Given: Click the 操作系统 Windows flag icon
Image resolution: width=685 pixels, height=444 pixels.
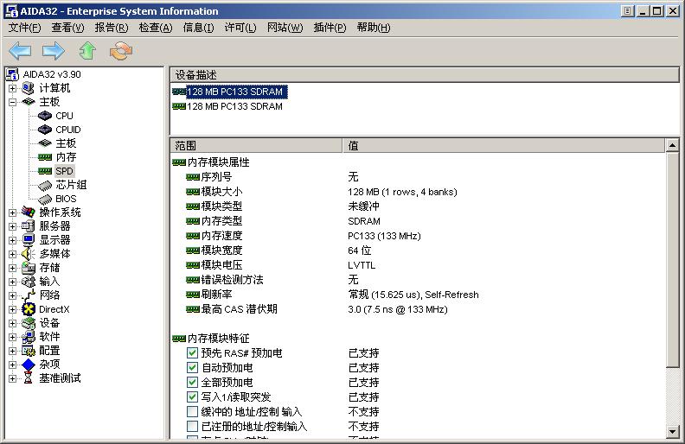Looking at the screenshot, I should [x=28, y=212].
